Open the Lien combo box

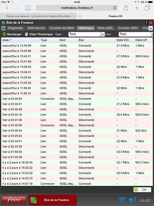(135, 34)
